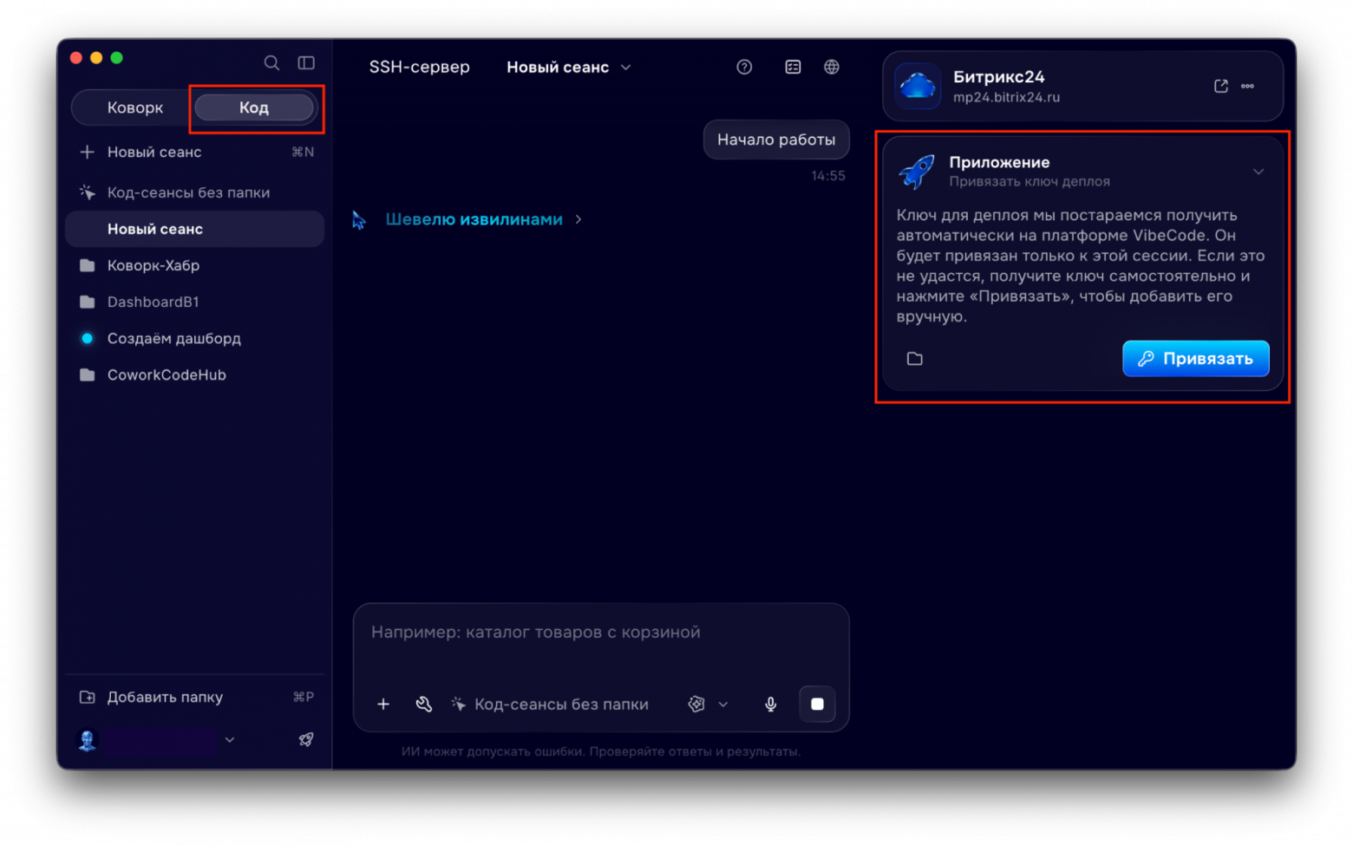Stop generation with the square button
Image resolution: width=1353 pixels, height=845 pixels.
[817, 704]
